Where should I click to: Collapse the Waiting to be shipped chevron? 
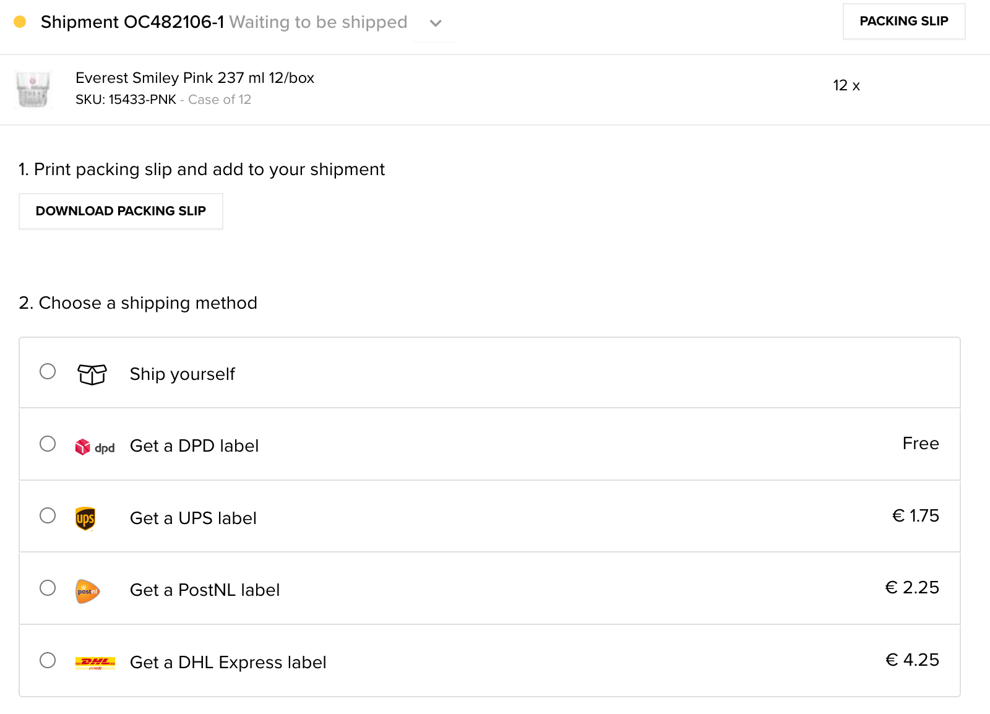click(x=435, y=23)
